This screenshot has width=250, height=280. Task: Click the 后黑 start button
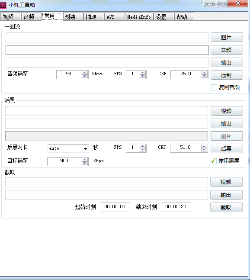click(x=227, y=148)
